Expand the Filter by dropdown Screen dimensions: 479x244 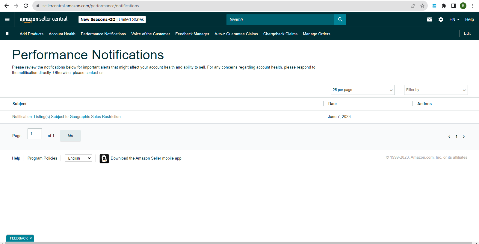(436, 90)
